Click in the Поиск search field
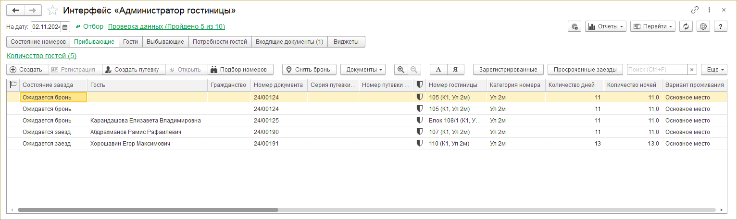 pos(657,70)
